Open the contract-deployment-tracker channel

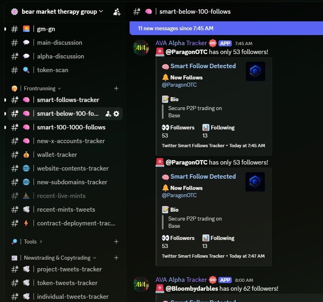pyautogui.click(x=65, y=223)
